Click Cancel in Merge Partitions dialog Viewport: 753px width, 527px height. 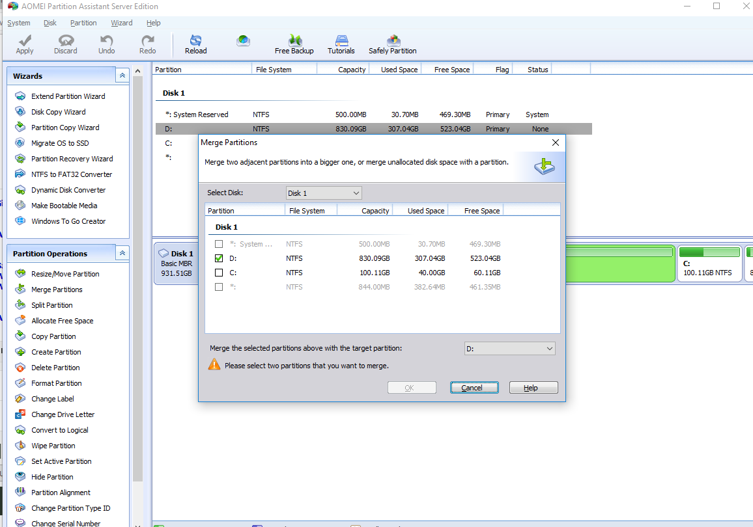point(474,388)
